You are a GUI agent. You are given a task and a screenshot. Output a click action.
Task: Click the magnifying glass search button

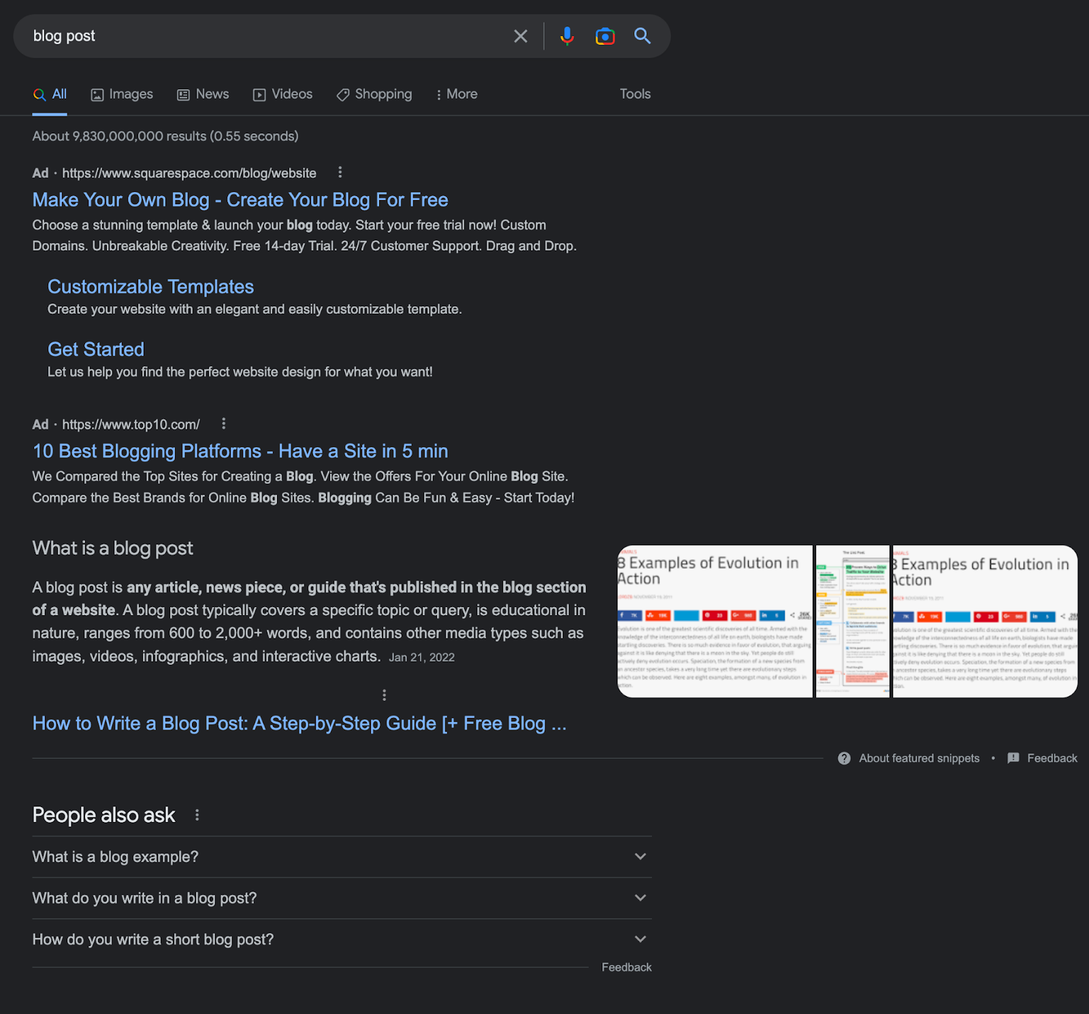coord(642,36)
